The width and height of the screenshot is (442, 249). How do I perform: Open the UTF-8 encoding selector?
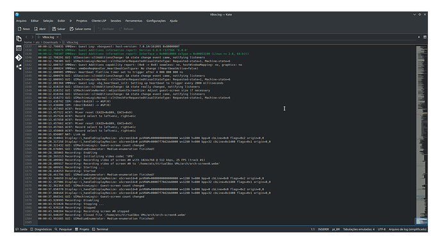(x=381, y=229)
